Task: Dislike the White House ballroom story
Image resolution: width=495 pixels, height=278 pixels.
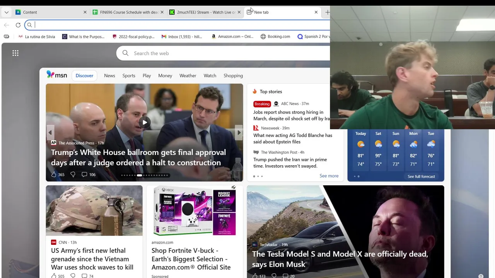Action: coord(73,175)
